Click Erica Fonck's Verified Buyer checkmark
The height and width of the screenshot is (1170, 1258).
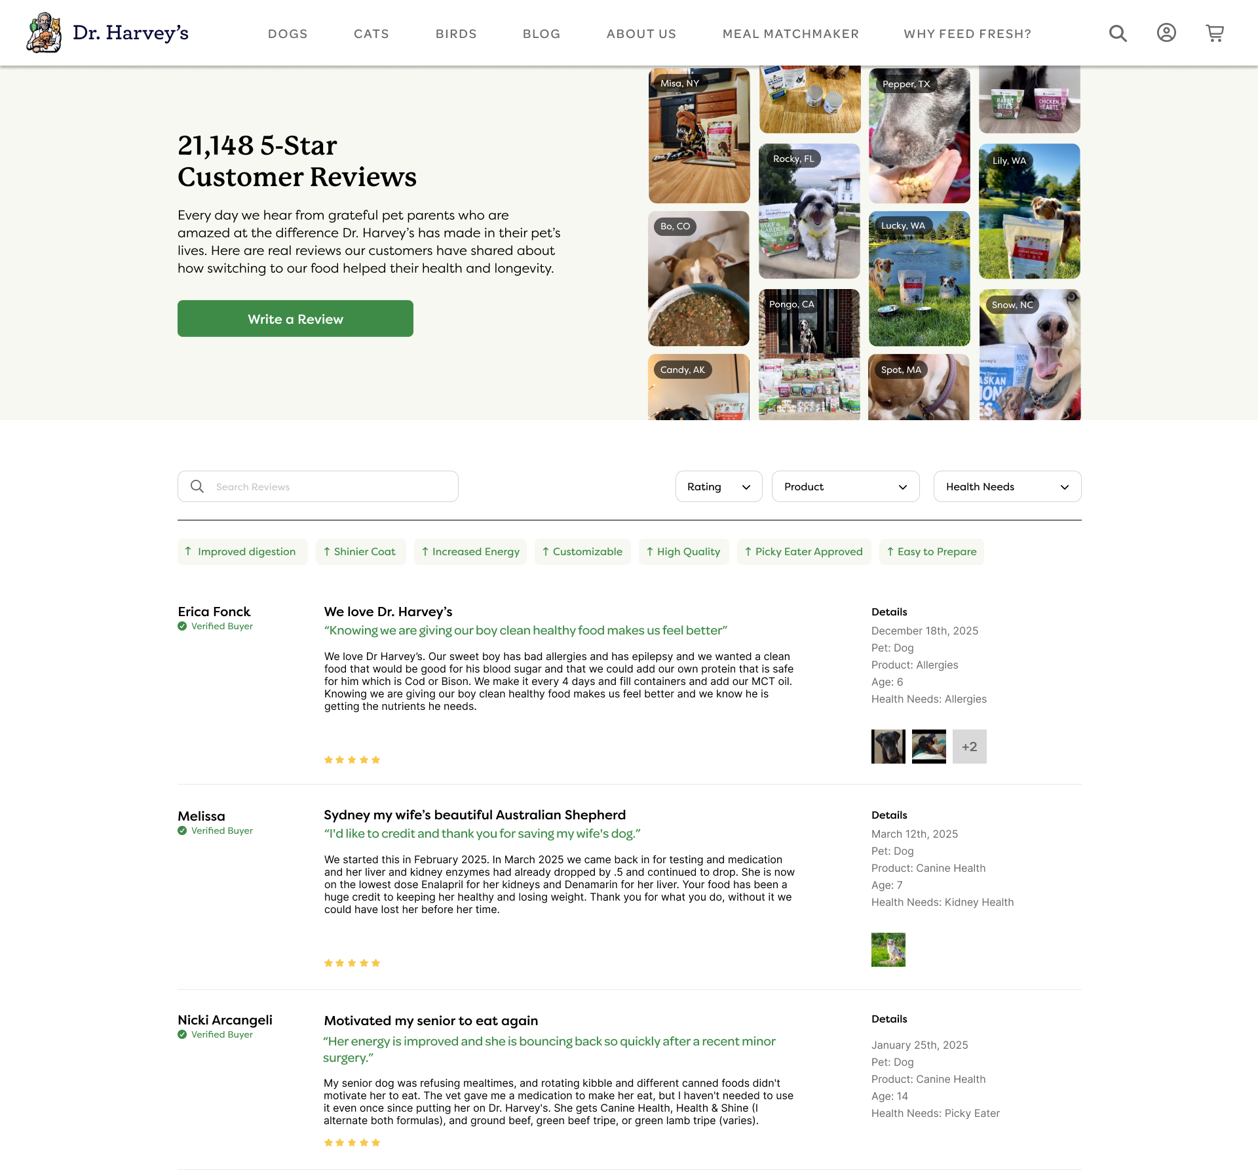[x=182, y=626]
